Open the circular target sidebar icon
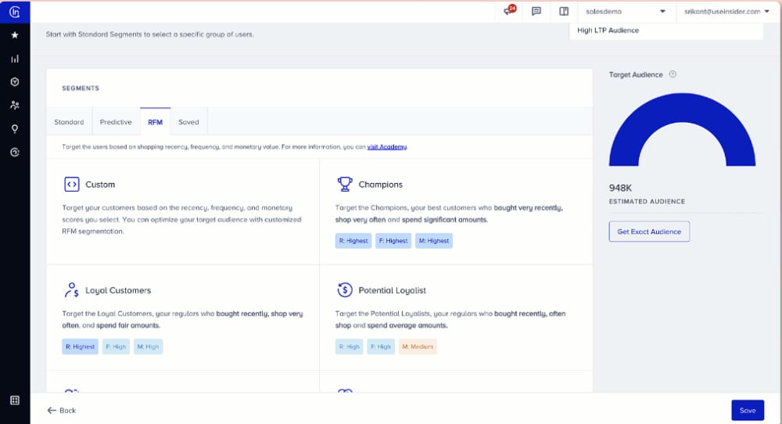Image resolution: width=782 pixels, height=424 pixels. [x=14, y=152]
